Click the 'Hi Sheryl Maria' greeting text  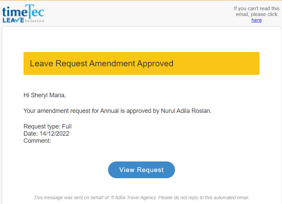tap(45, 95)
